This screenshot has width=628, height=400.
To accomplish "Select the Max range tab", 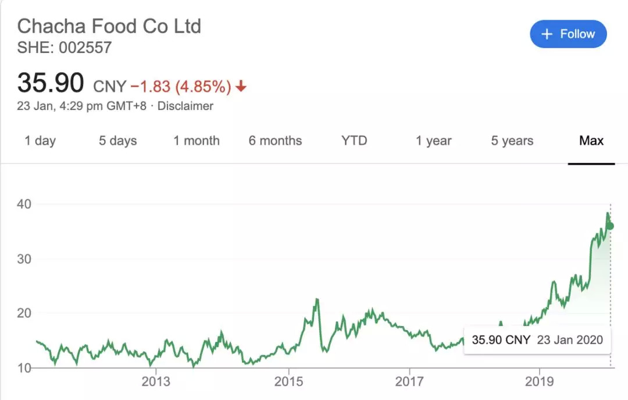I will (591, 141).
